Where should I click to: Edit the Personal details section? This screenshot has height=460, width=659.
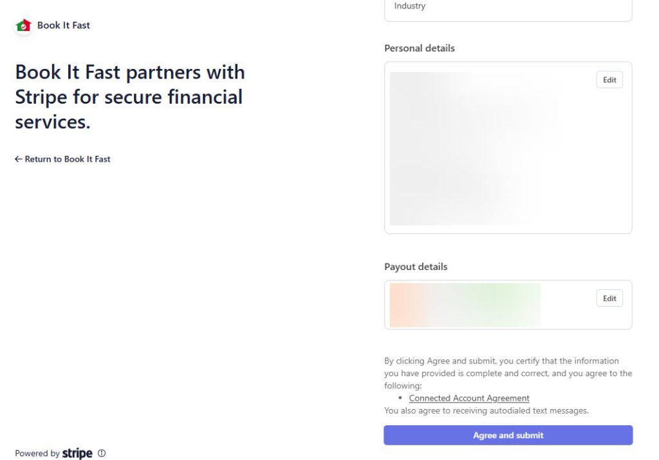pyautogui.click(x=609, y=80)
